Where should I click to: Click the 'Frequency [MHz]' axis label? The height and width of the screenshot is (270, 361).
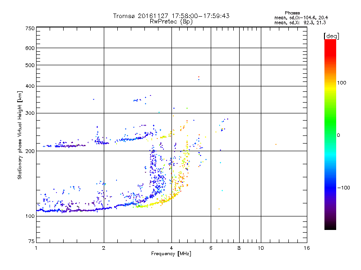tap(171, 254)
